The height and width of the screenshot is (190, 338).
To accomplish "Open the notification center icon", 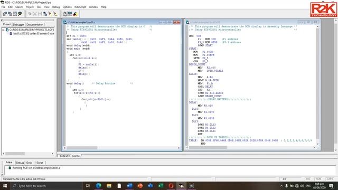I will (x=331, y=185).
